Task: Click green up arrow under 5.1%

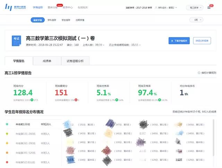Action: (117, 100)
